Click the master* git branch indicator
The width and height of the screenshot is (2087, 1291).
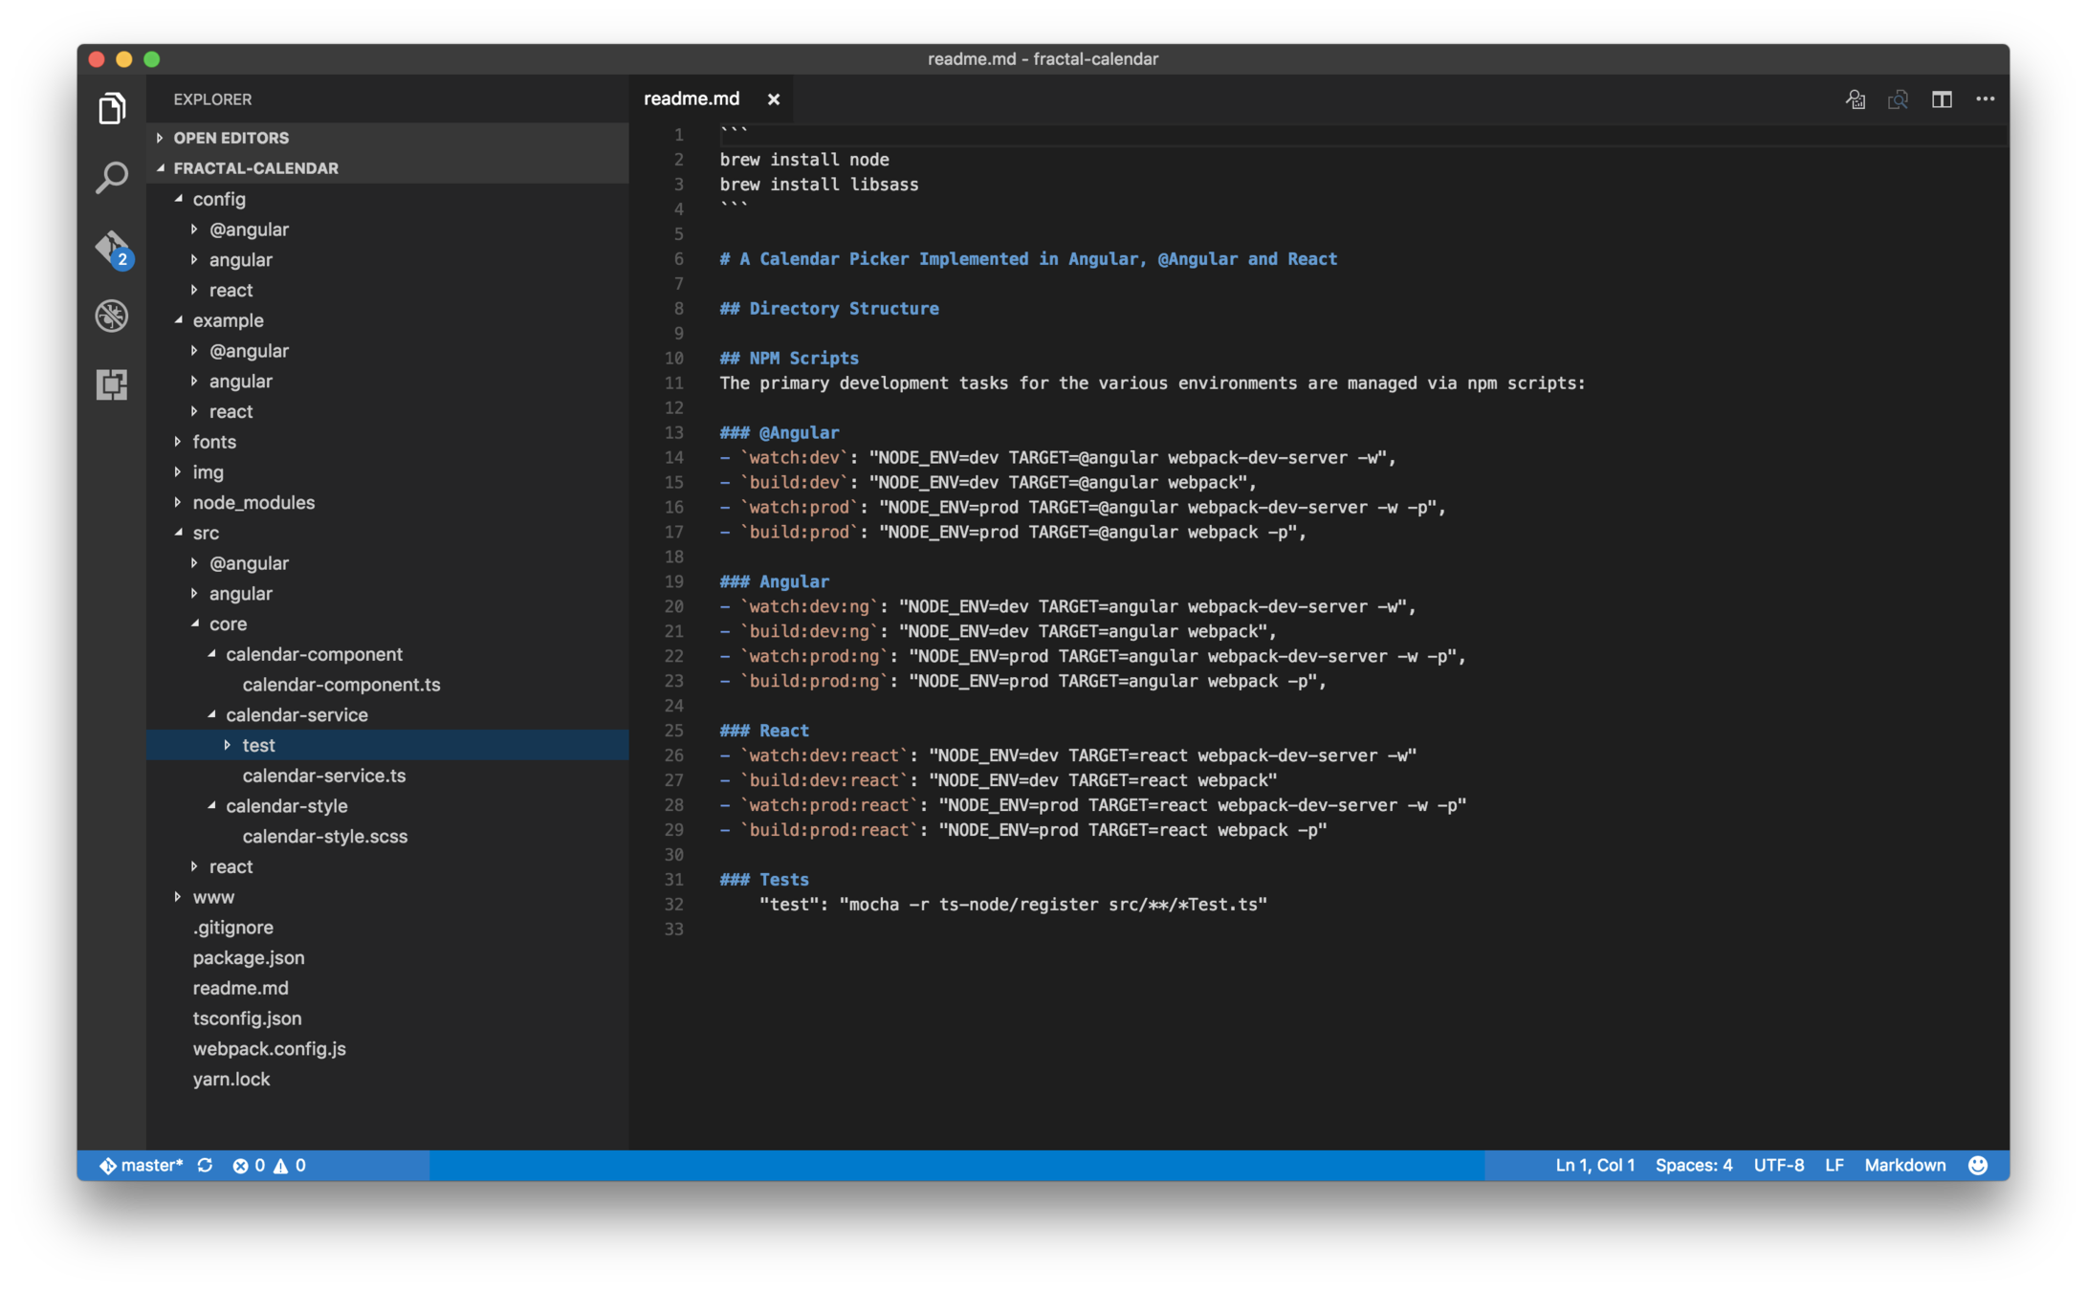pyautogui.click(x=142, y=1165)
